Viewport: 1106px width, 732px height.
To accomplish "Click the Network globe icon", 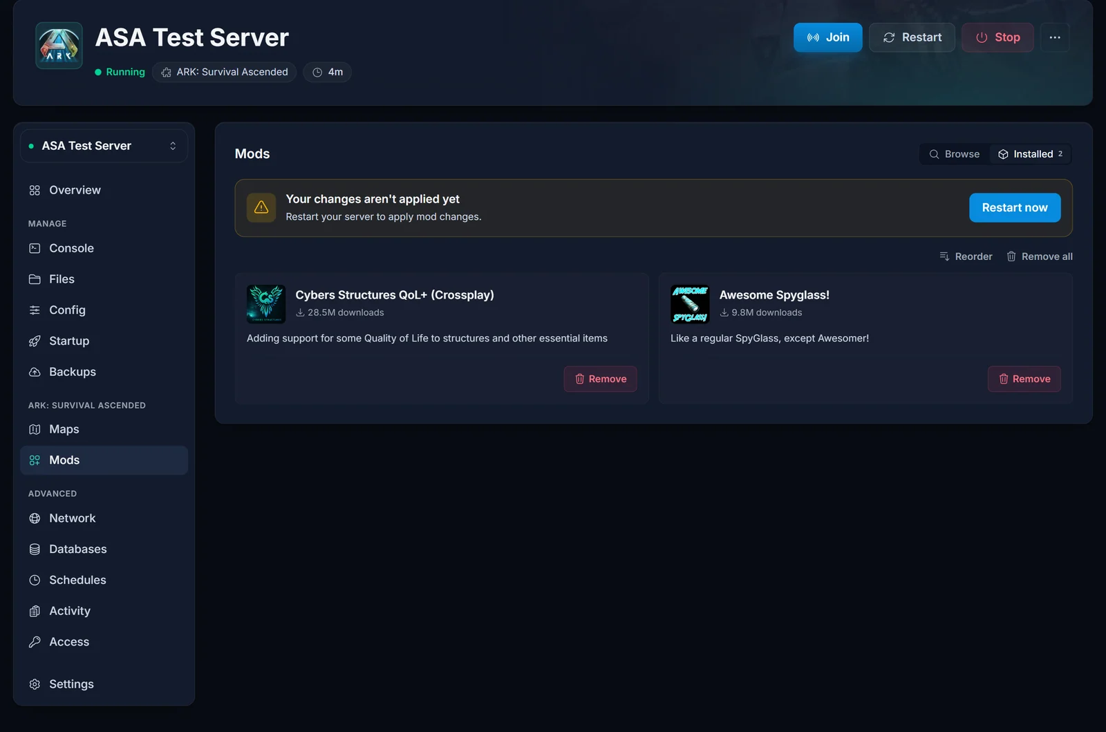I will tap(35, 518).
